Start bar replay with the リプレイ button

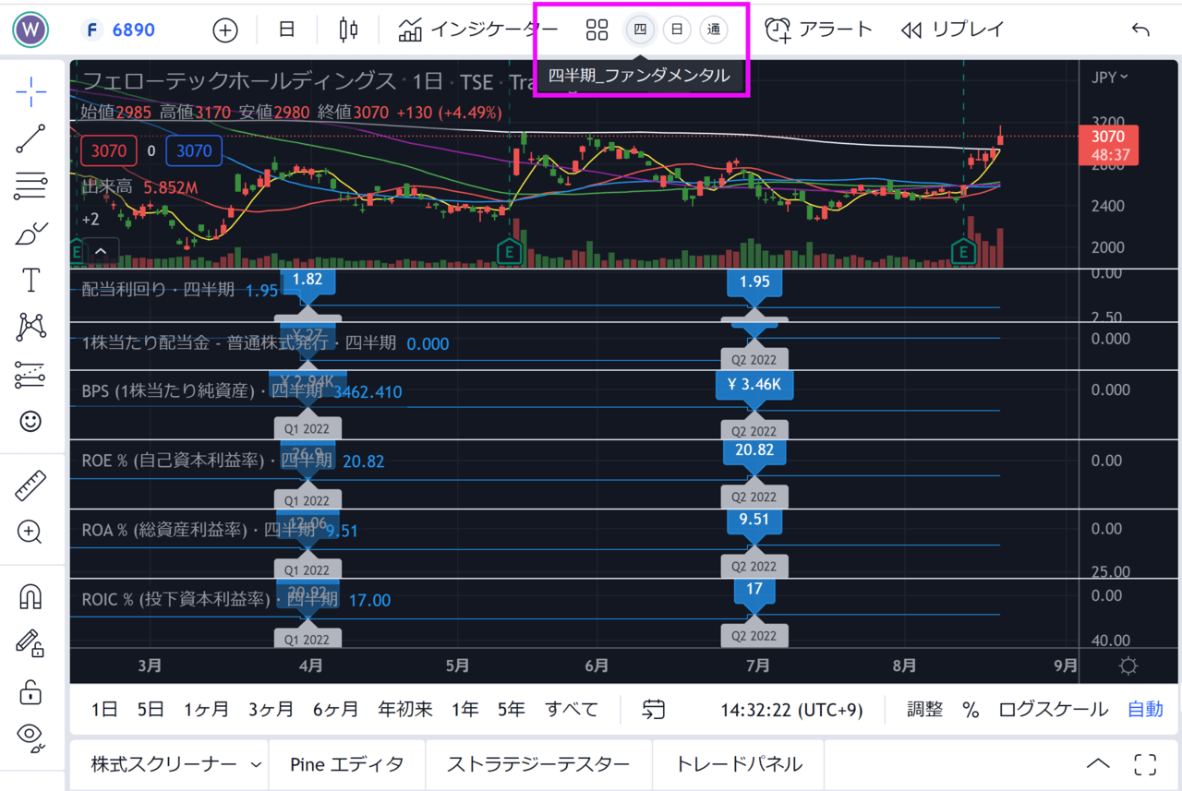pyautogui.click(x=952, y=30)
